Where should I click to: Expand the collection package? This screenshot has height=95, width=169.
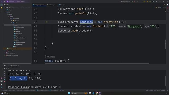point(12,21)
